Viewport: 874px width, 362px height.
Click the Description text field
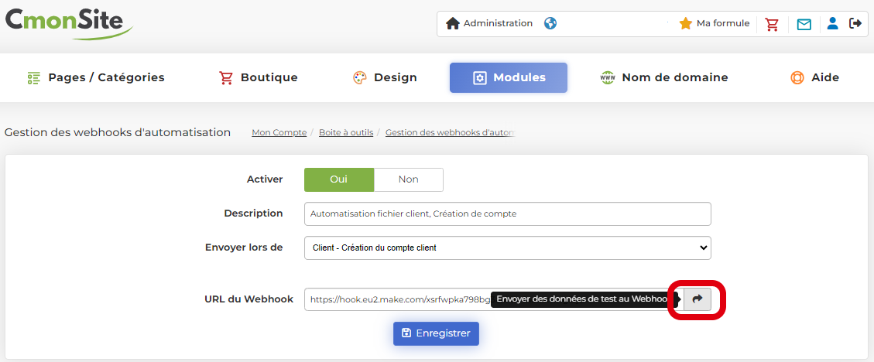tap(507, 213)
